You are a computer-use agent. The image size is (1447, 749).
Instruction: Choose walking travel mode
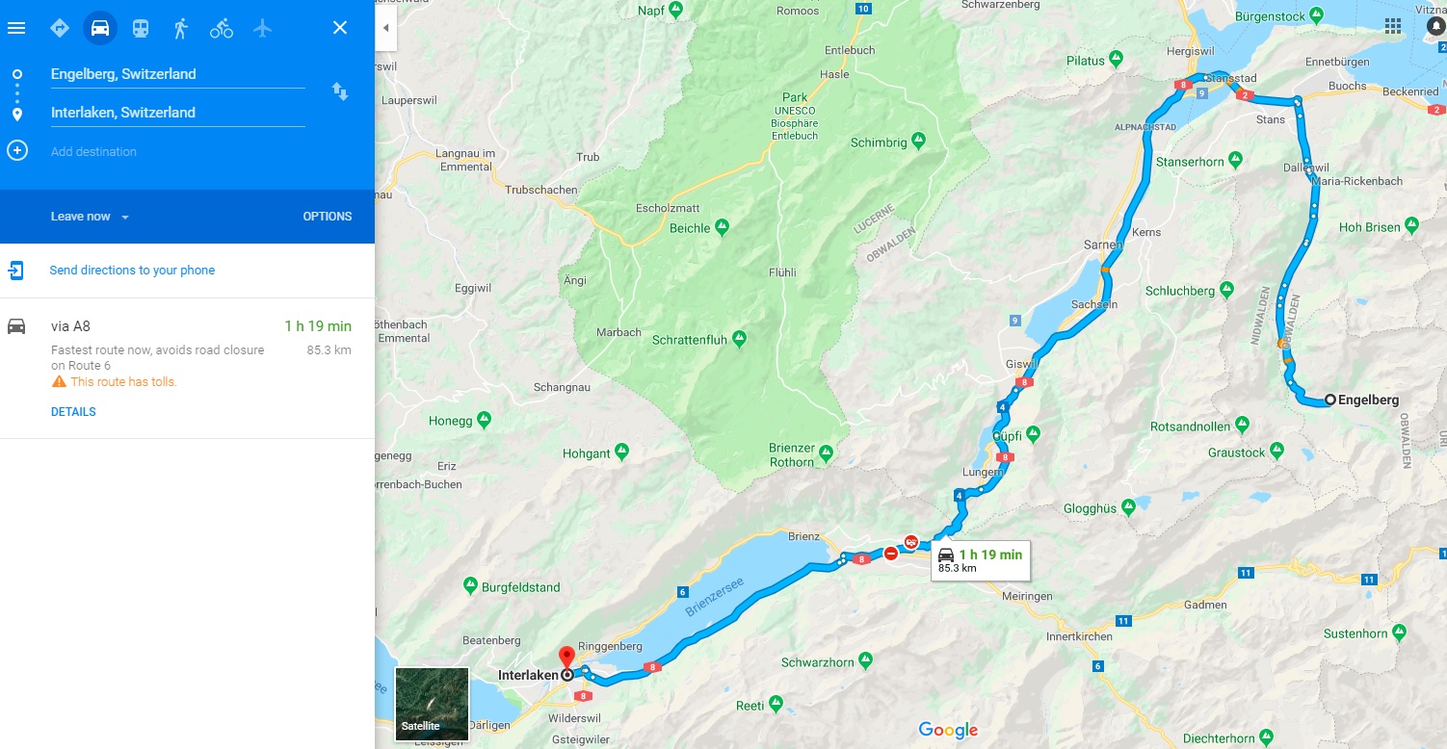tap(181, 28)
